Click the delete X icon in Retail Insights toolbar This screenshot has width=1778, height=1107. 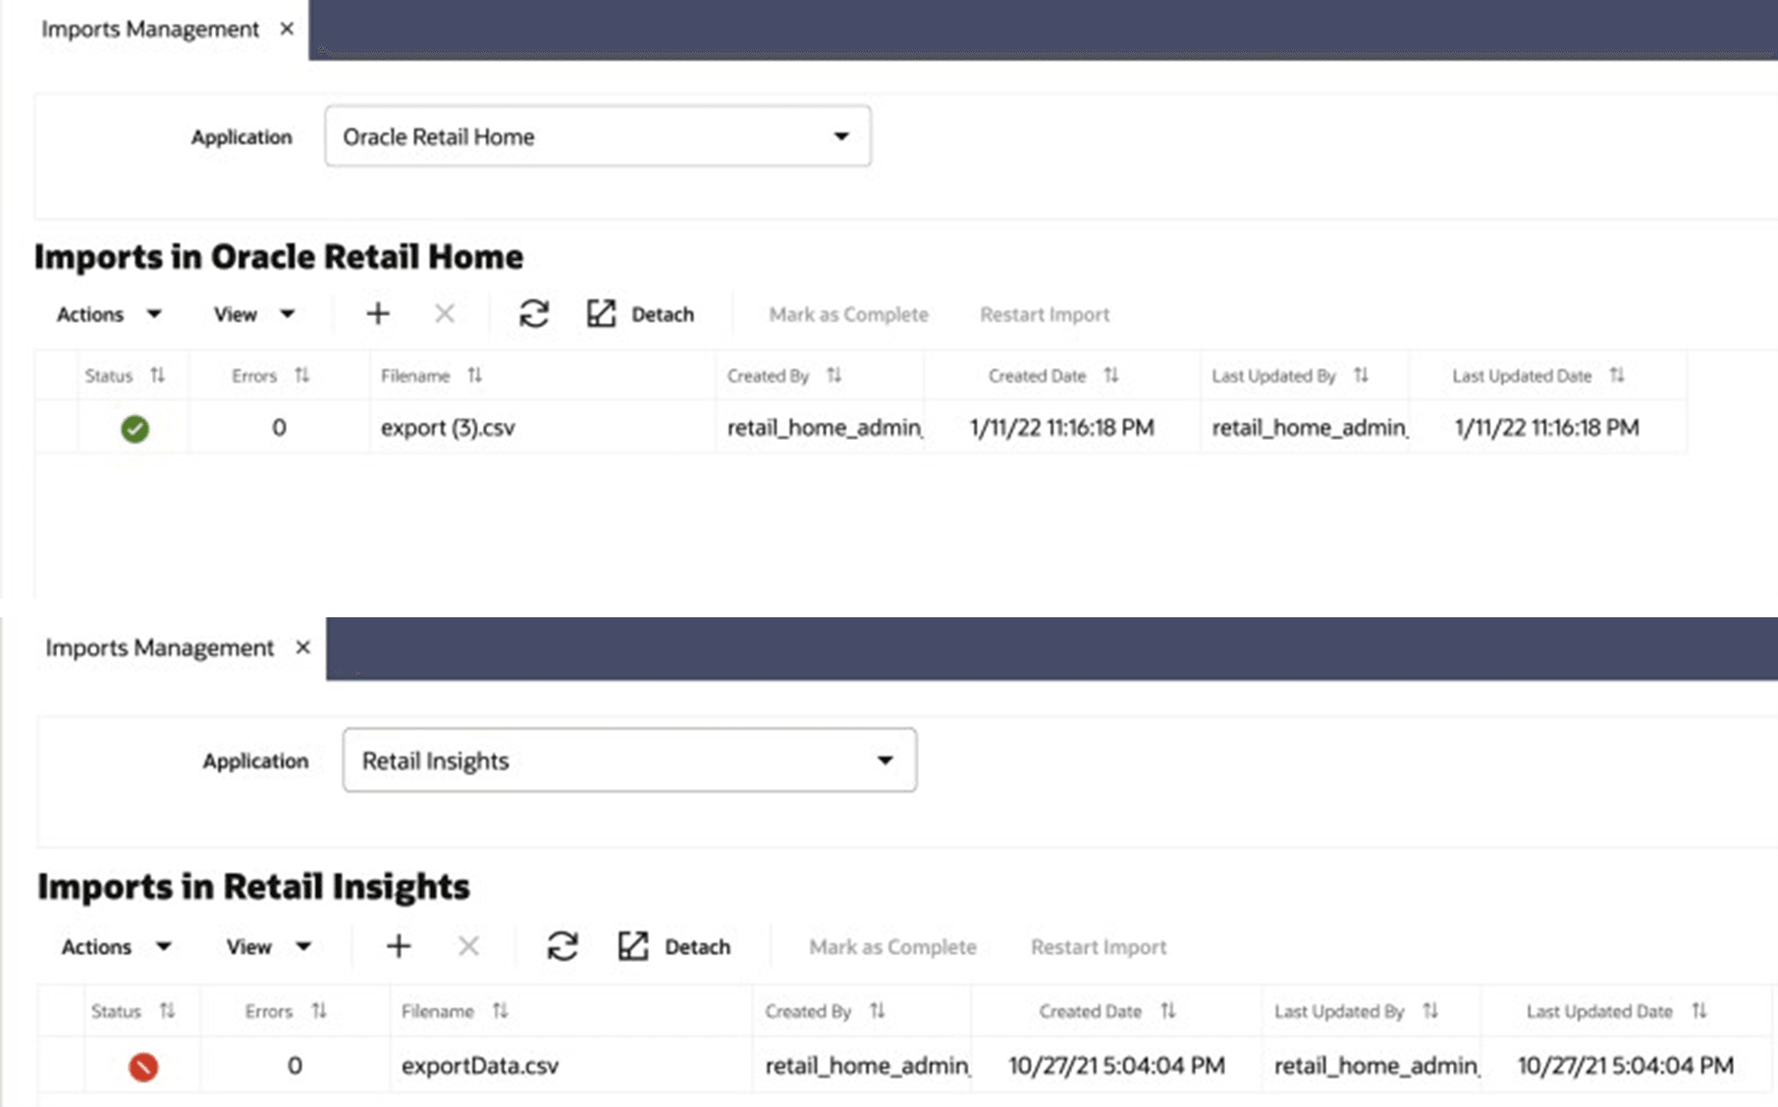click(468, 946)
